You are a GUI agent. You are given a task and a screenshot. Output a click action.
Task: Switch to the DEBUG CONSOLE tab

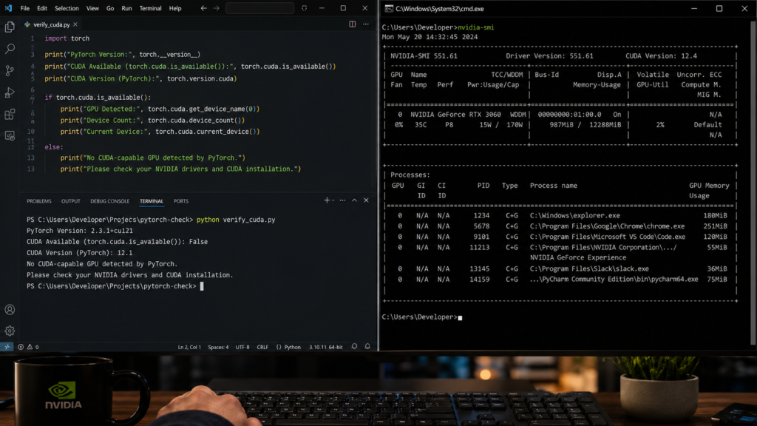[x=109, y=201]
